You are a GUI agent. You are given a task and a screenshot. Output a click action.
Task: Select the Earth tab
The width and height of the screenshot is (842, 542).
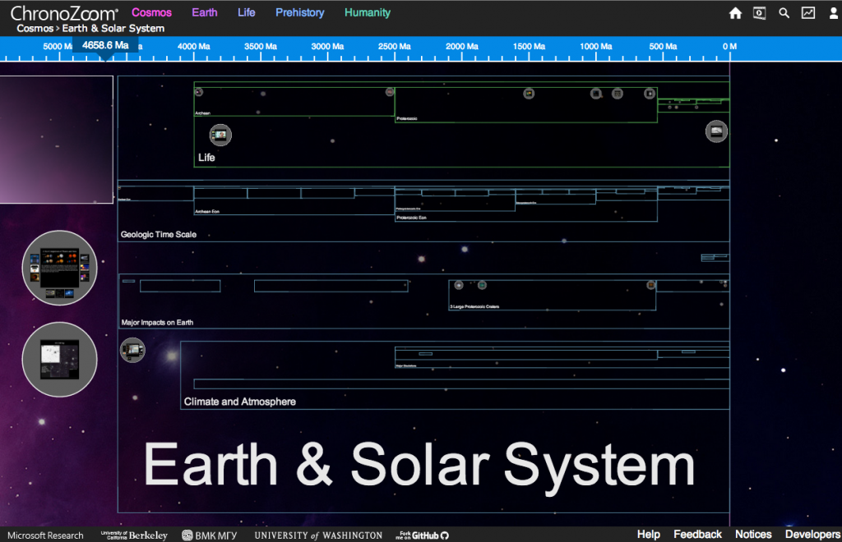[205, 12]
